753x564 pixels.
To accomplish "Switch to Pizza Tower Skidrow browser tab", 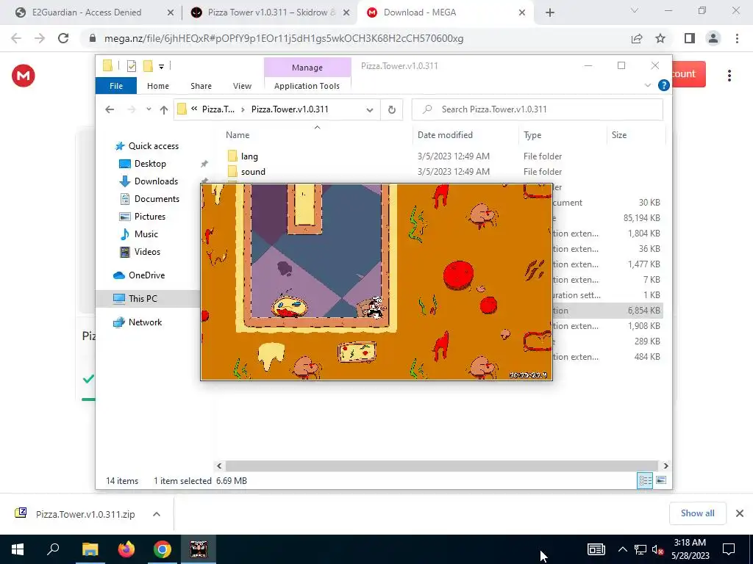I will tap(271, 12).
